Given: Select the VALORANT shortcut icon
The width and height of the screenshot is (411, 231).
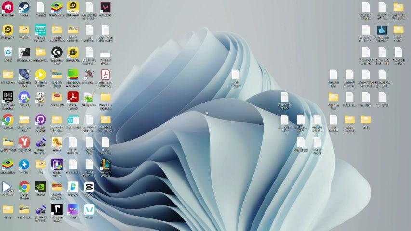Looking at the screenshot, I should (x=106, y=7).
